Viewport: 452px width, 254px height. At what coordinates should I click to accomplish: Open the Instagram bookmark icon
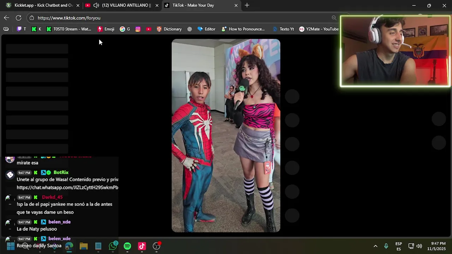[138, 29]
